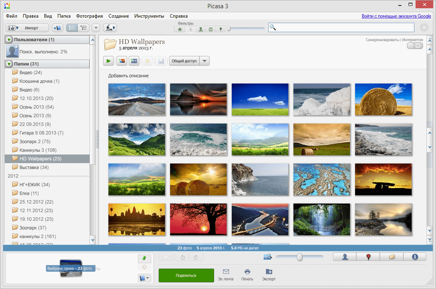Open the hay bale under blue sky thumbnail
Viewport: 436px width, 289px height.
coord(383,99)
